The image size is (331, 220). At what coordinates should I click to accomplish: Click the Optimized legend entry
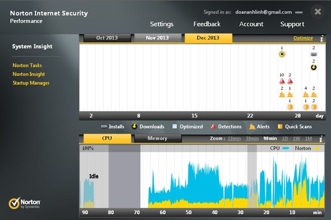pos(188,126)
